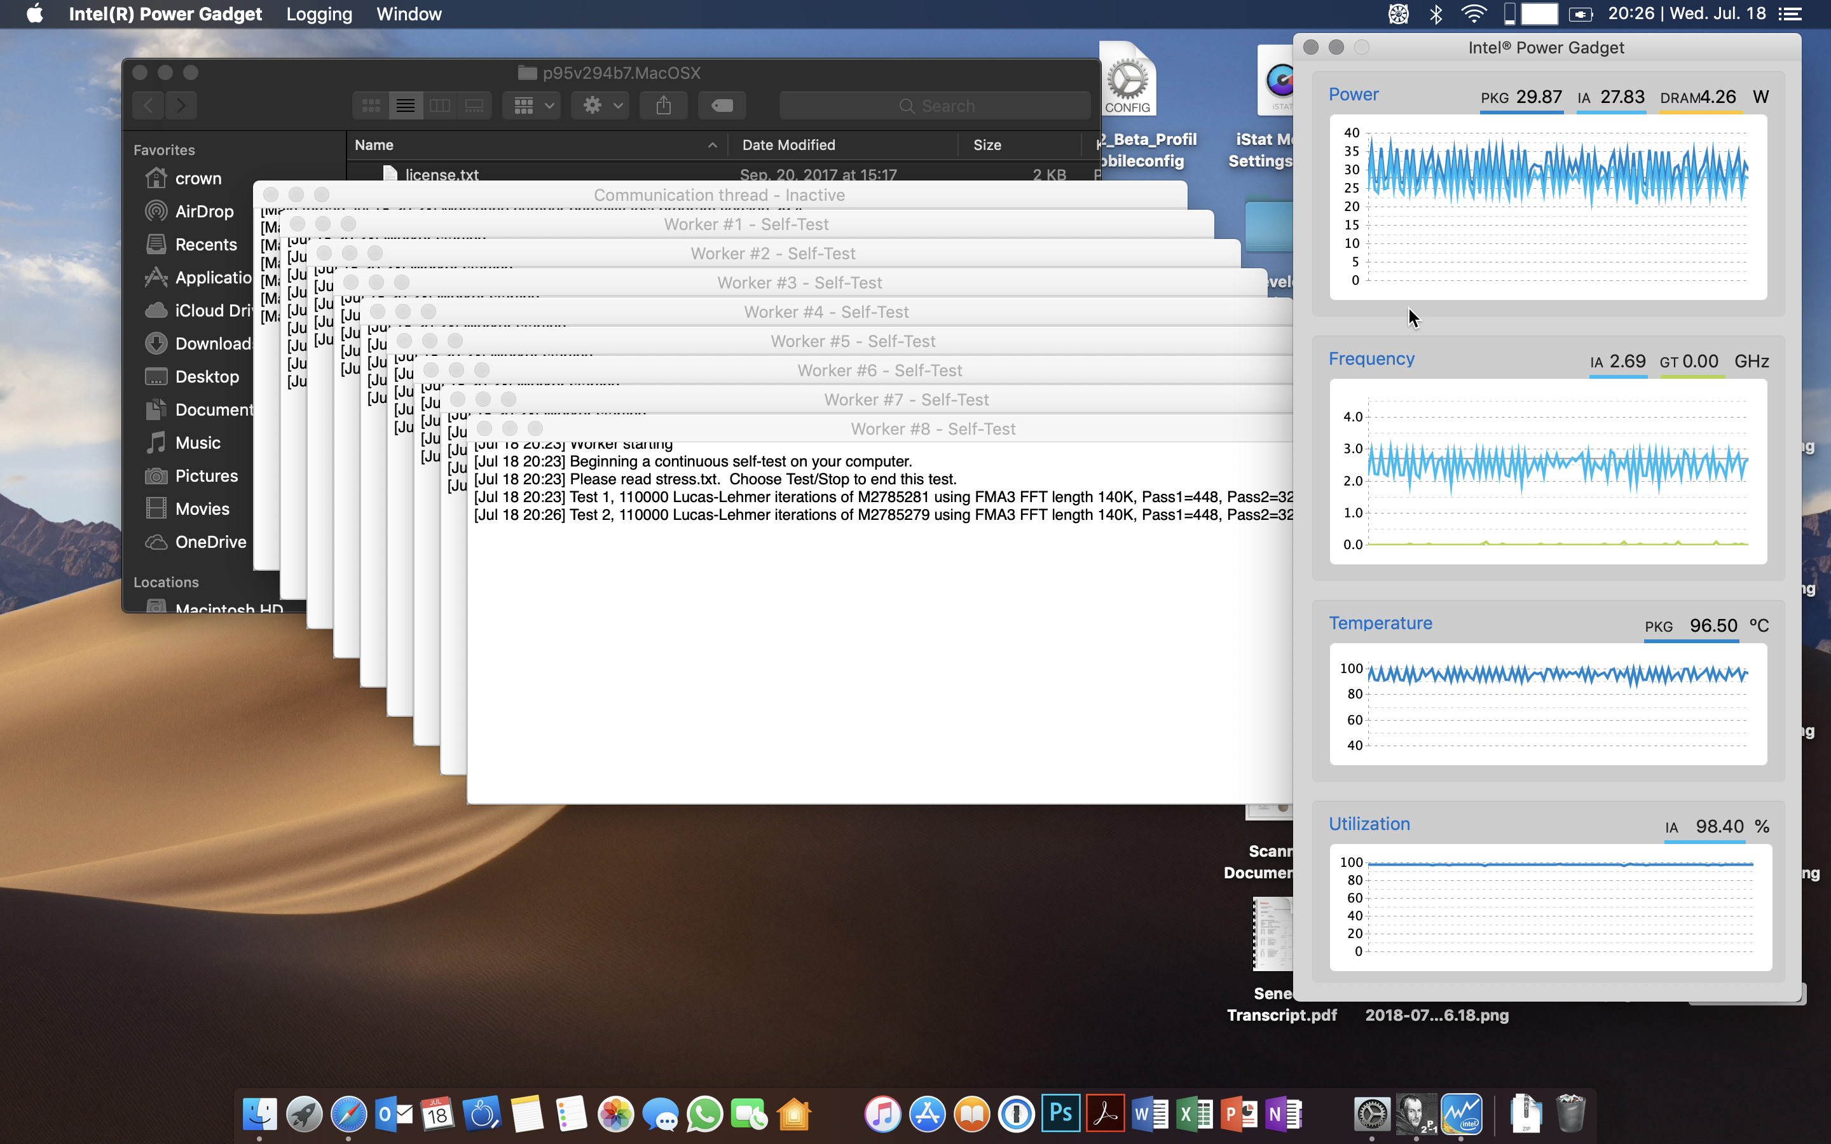Select the grid view icon in Finder toolbar
This screenshot has height=1144, width=1831.
371,104
